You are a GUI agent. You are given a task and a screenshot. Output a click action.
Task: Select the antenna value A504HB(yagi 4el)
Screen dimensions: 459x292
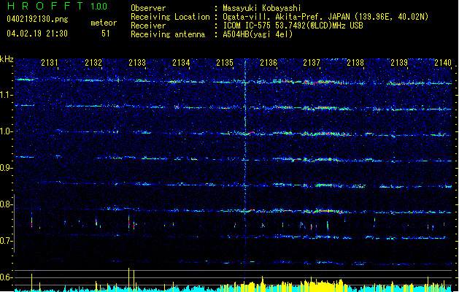pos(258,34)
